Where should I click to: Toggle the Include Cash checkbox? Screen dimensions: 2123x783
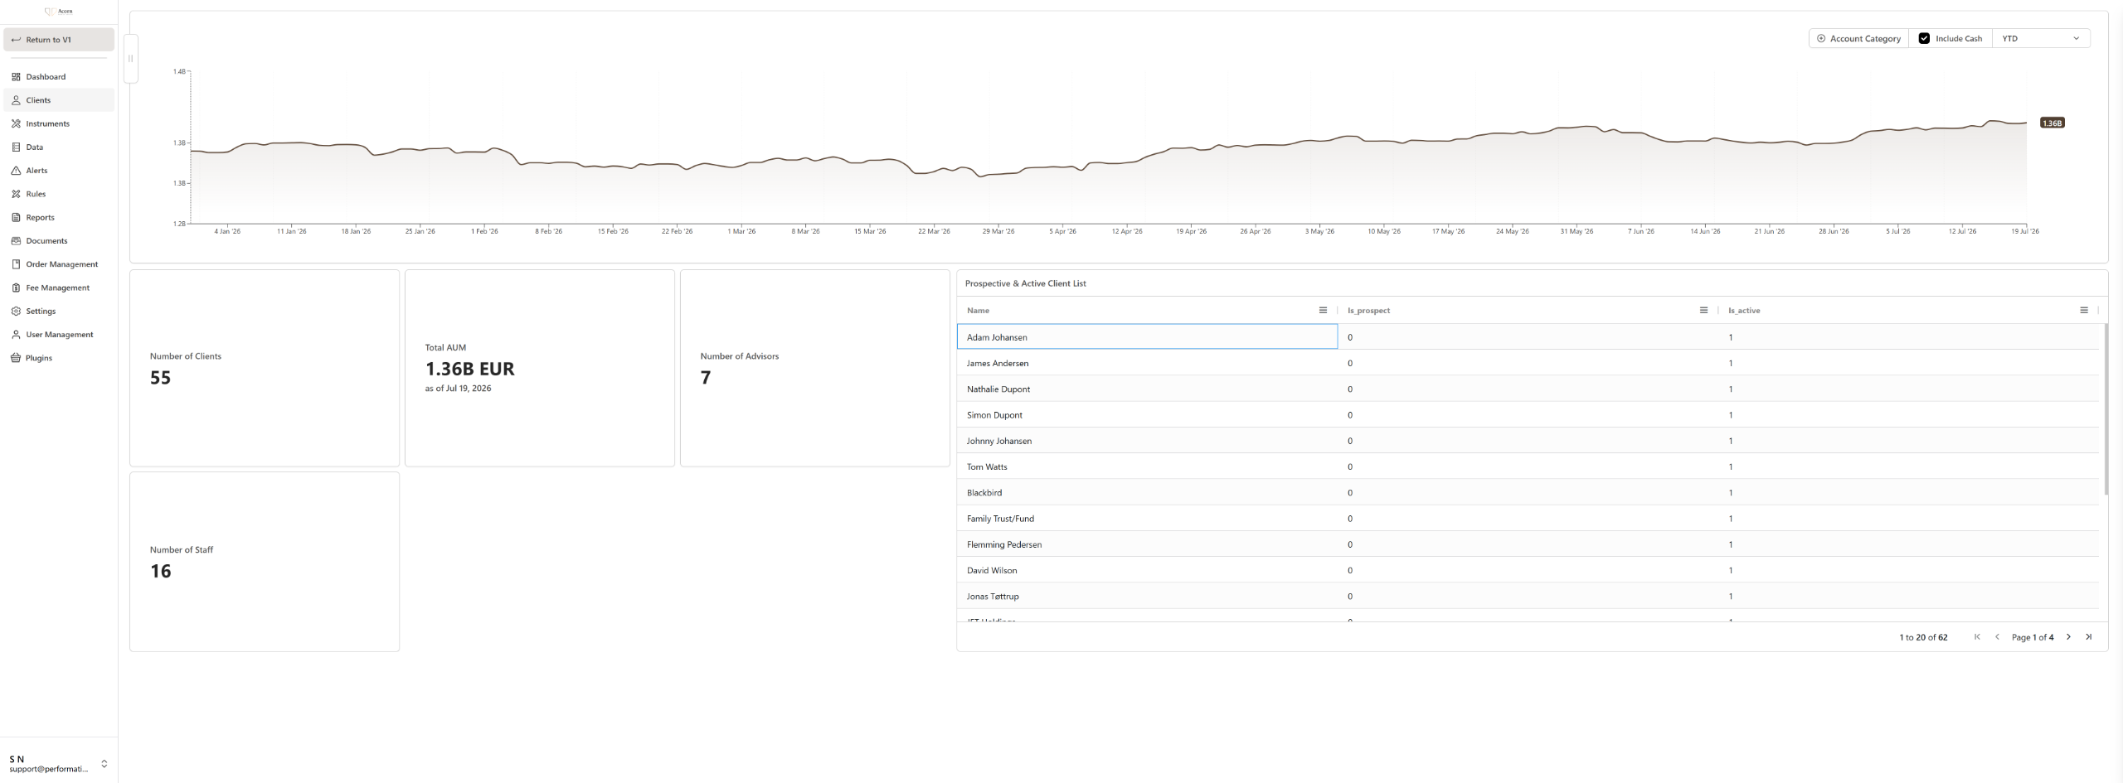[1924, 38]
